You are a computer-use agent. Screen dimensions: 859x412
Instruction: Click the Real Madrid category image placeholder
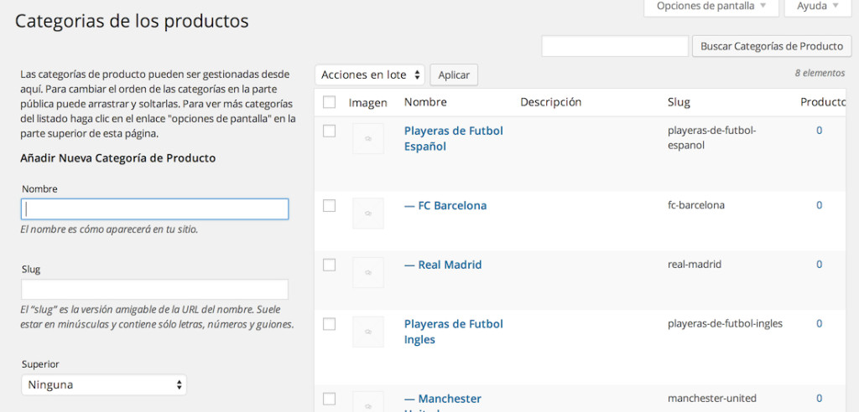[367, 273]
